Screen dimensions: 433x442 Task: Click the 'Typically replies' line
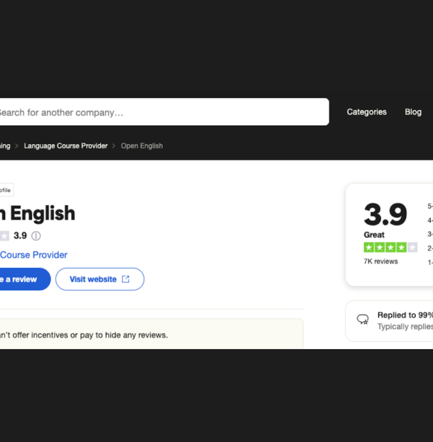[405, 327]
